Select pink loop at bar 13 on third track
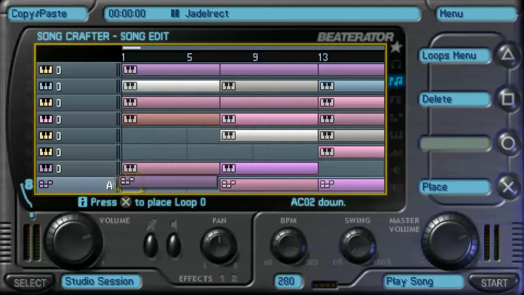Viewport: 524px width, 295px height. click(x=352, y=103)
